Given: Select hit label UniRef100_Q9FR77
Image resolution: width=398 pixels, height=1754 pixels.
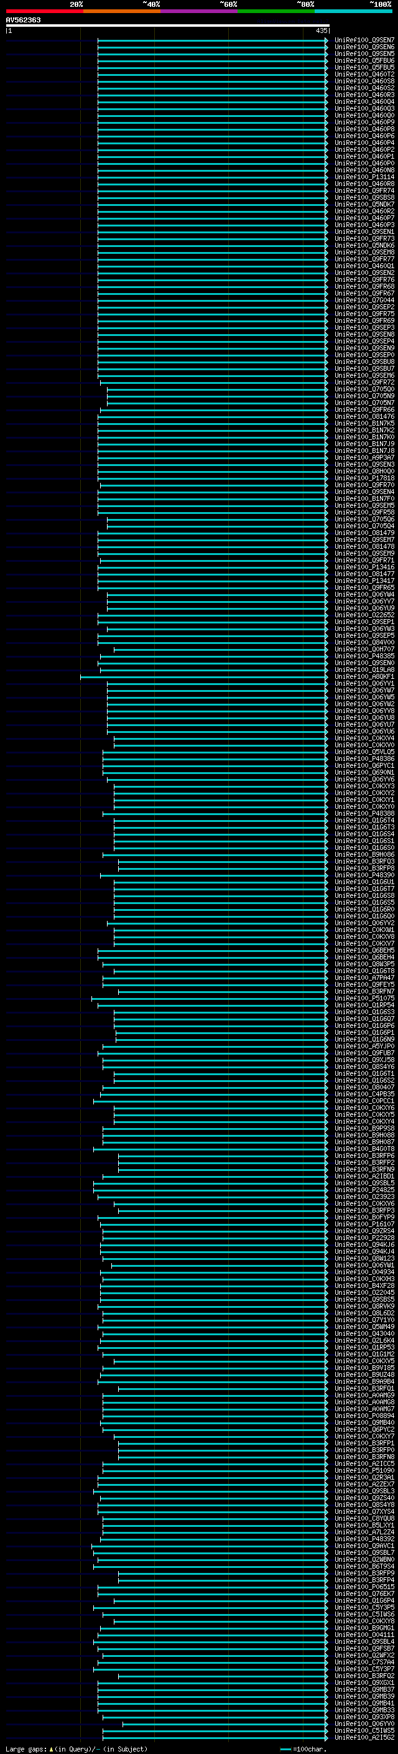Looking at the screenshot, I should tap(364, 259).
